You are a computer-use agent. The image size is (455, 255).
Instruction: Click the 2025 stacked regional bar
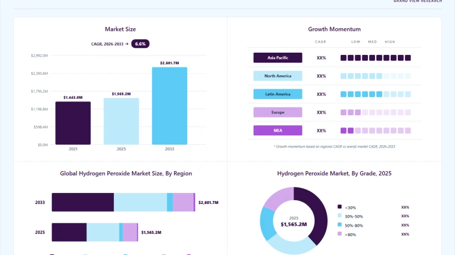[x=95, y=232]
